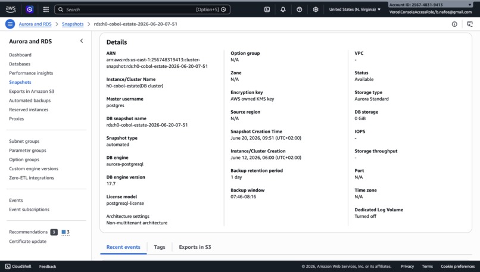Open the Terms footer link
The width and height of the screenshot is (480, 272).
(427, 267)
